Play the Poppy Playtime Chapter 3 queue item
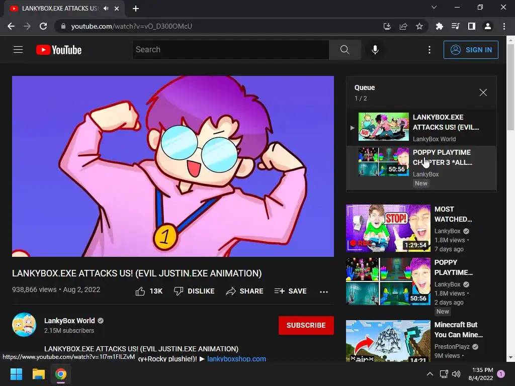Screen dimensions: 515x386 [421, 168]
